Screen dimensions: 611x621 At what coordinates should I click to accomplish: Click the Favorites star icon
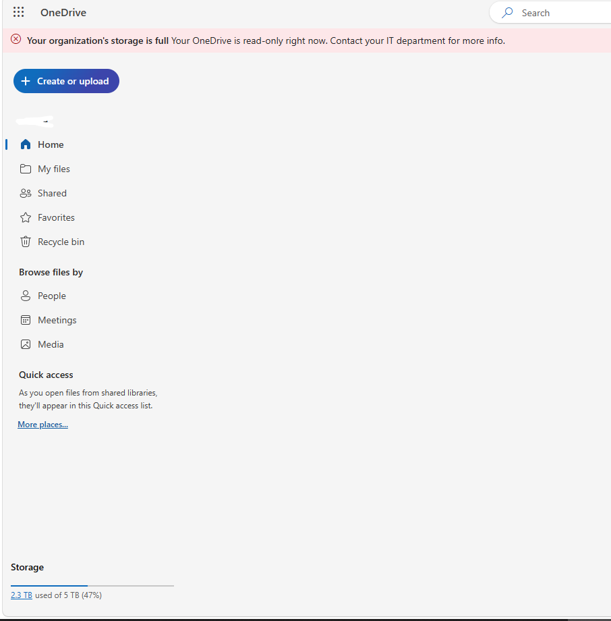tap(26, 217)
